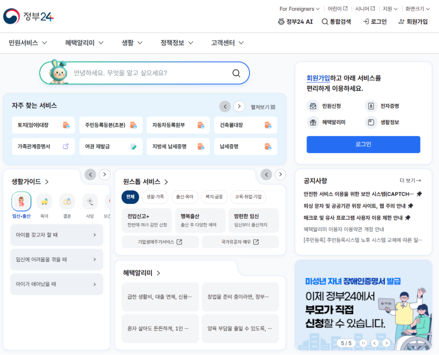Click 민원신청 icon in login panel
This screenshot has height=355, width=439.
313,106
